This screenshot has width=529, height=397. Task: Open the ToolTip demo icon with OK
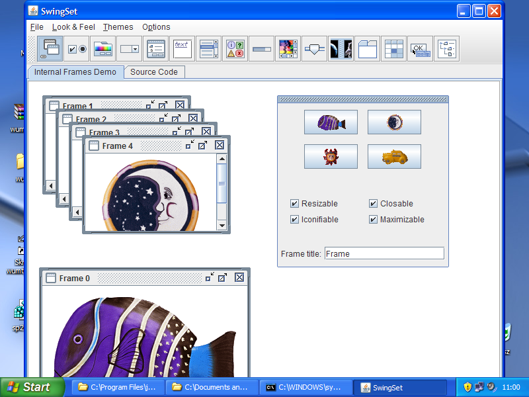click(x=421, y=49)
